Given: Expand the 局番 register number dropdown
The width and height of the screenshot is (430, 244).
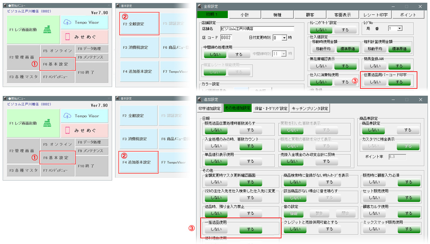Looking at the screenshot, I should point(400,29).
